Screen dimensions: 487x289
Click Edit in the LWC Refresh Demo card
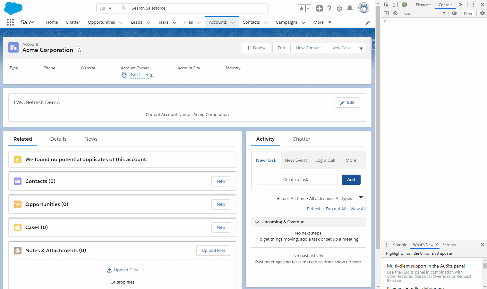pyautogui.click(x=347, y=103)
